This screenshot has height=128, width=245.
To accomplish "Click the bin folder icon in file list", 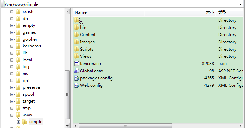I will pyautogui.click(x=76, y=28).
